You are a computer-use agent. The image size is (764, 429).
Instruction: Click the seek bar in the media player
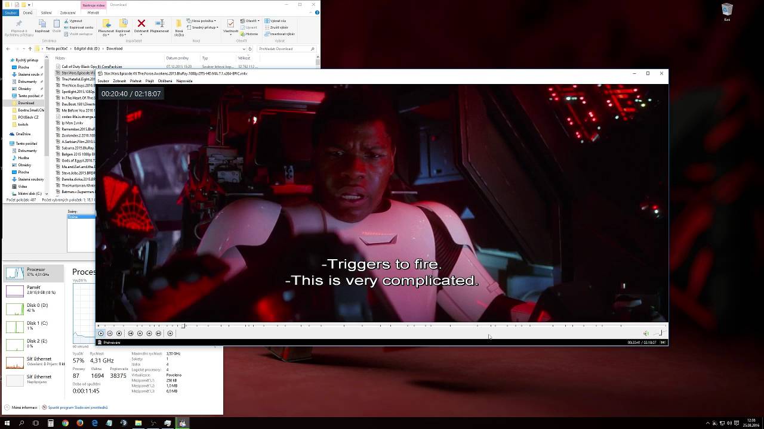tap(382, 326)
